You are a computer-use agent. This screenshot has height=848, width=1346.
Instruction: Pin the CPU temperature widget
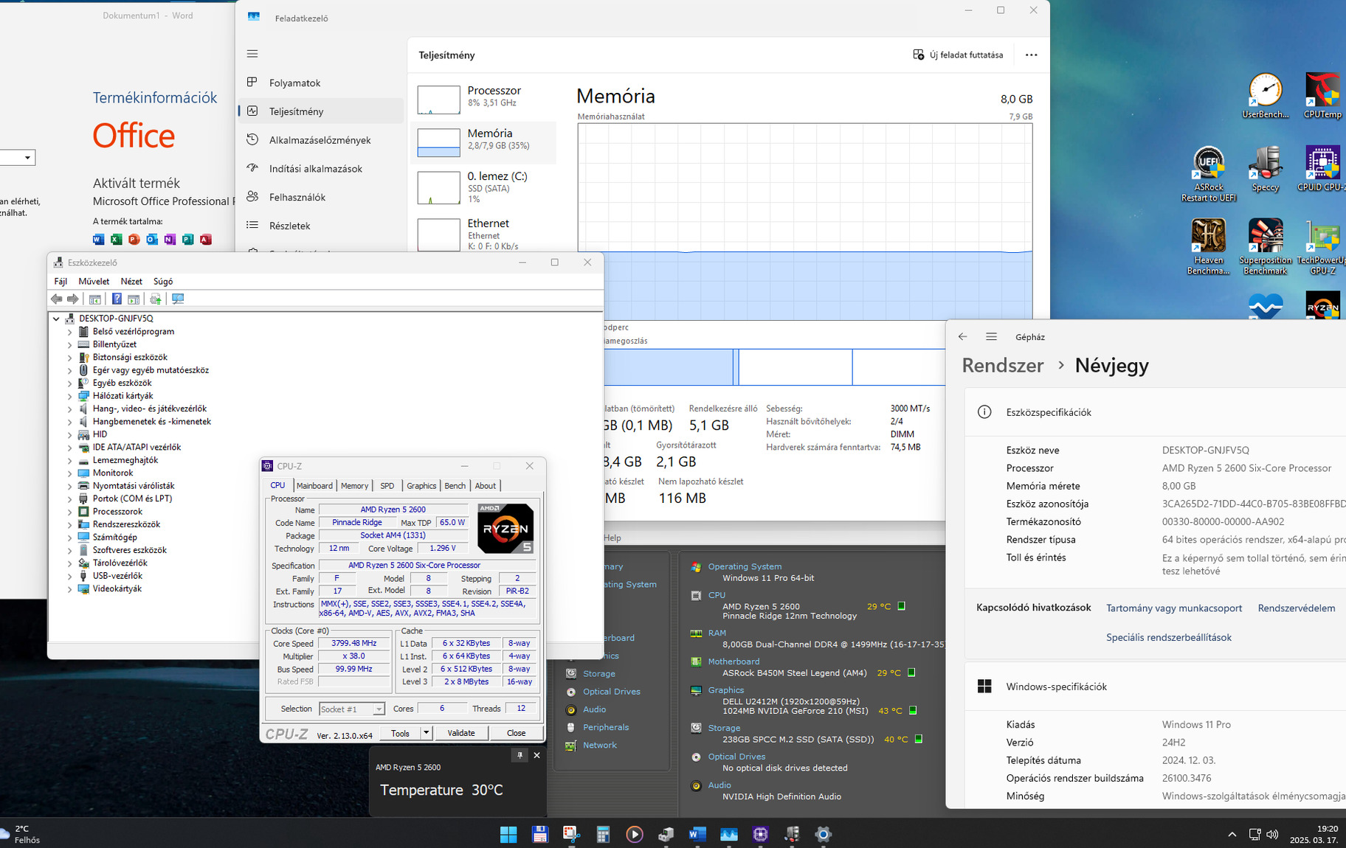tap(520, 755)
